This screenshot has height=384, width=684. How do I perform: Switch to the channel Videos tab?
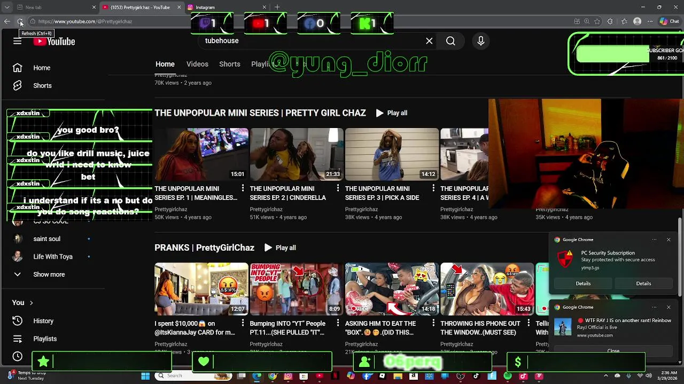pyautogui.click(x=197, y=64)
